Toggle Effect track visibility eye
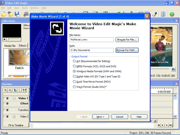Screen dimensions: 180x135 tap(7, 104)
